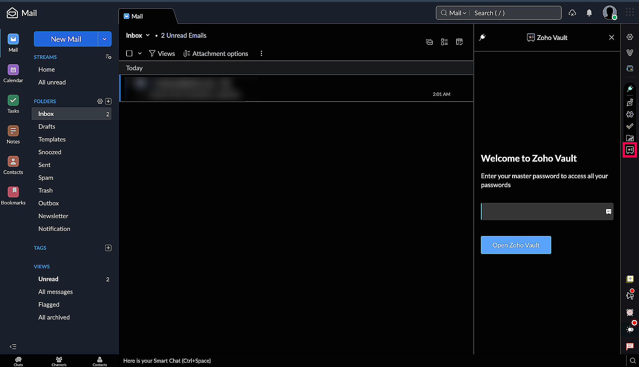
Task: Open the settings gear in the right rail
Action: pyautogui.click(x=630, y=37)
